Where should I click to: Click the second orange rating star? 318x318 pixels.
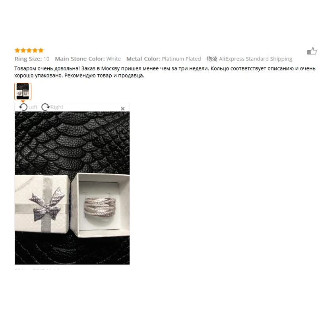pyautogui.click(x=23, y=50)
